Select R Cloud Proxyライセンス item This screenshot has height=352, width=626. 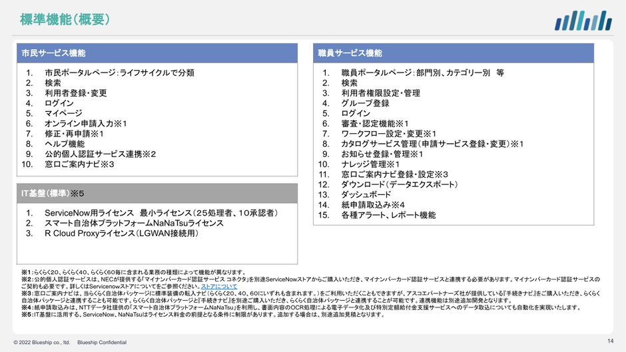click(x=121, y=234)
